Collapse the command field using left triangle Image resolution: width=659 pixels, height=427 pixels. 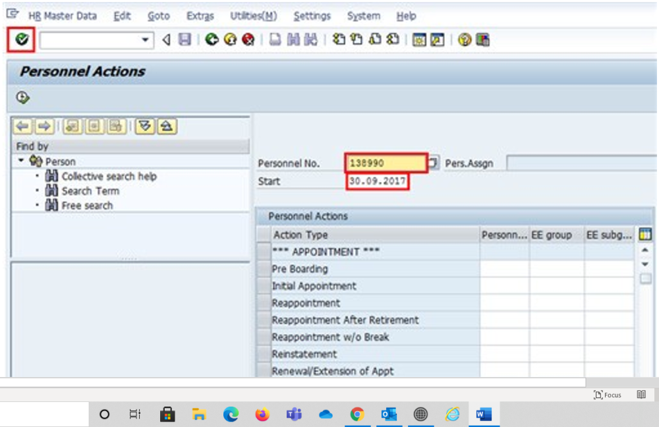(x=167, y=40)
